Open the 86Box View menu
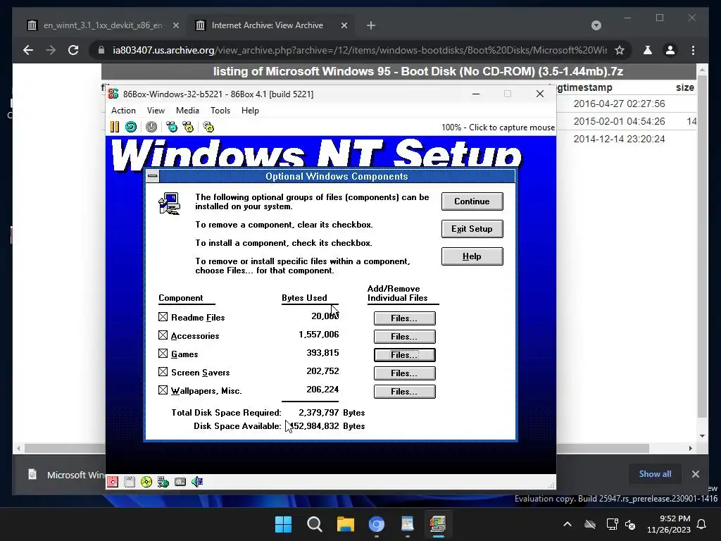This screenshot has width=721, height=541. (156, 111)
